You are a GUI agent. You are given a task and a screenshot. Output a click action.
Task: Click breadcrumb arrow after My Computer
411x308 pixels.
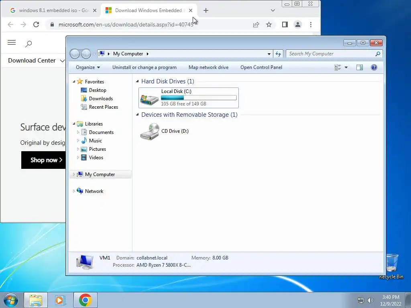pos(148,54)
